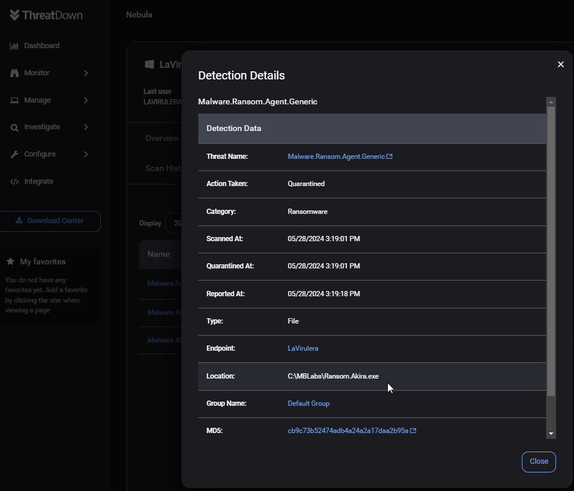
Task: Click the Integrate code icon
Action: point(14,181)
